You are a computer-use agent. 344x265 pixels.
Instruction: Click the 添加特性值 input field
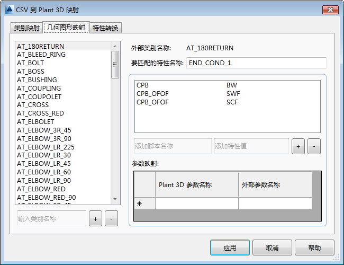(251, 146)
